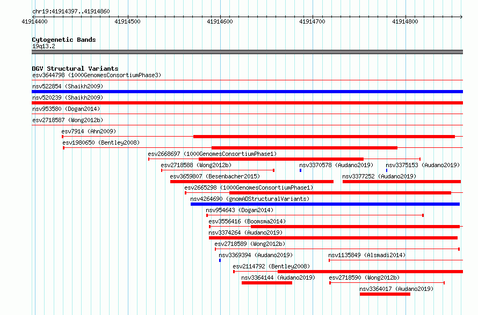Click the nsv3364017 red feature bar
The width and height of the screenshot is (478, 315).
(385, 294)
